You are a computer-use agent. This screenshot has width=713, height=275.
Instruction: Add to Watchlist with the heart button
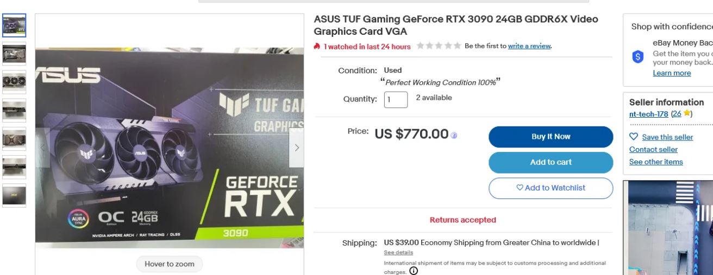(x=551, y=188)
